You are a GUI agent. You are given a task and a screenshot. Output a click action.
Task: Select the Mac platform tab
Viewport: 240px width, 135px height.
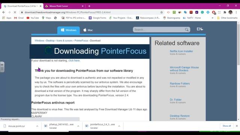coord(88,30)
